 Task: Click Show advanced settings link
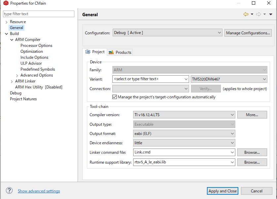[x=39, y=191]
